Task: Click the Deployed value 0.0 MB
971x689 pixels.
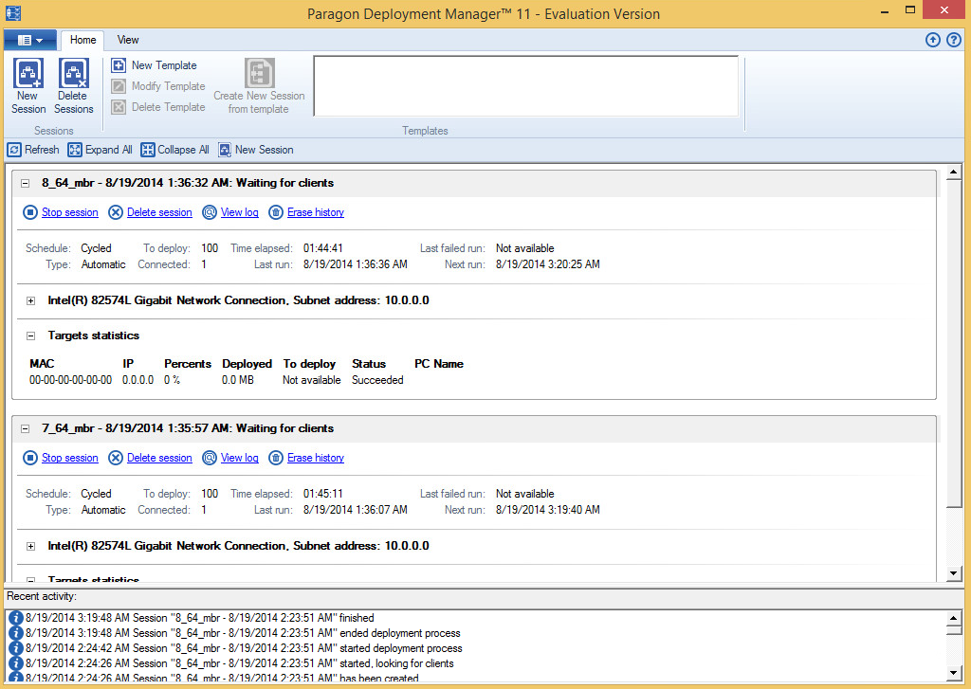Action: tap(238, 380)
